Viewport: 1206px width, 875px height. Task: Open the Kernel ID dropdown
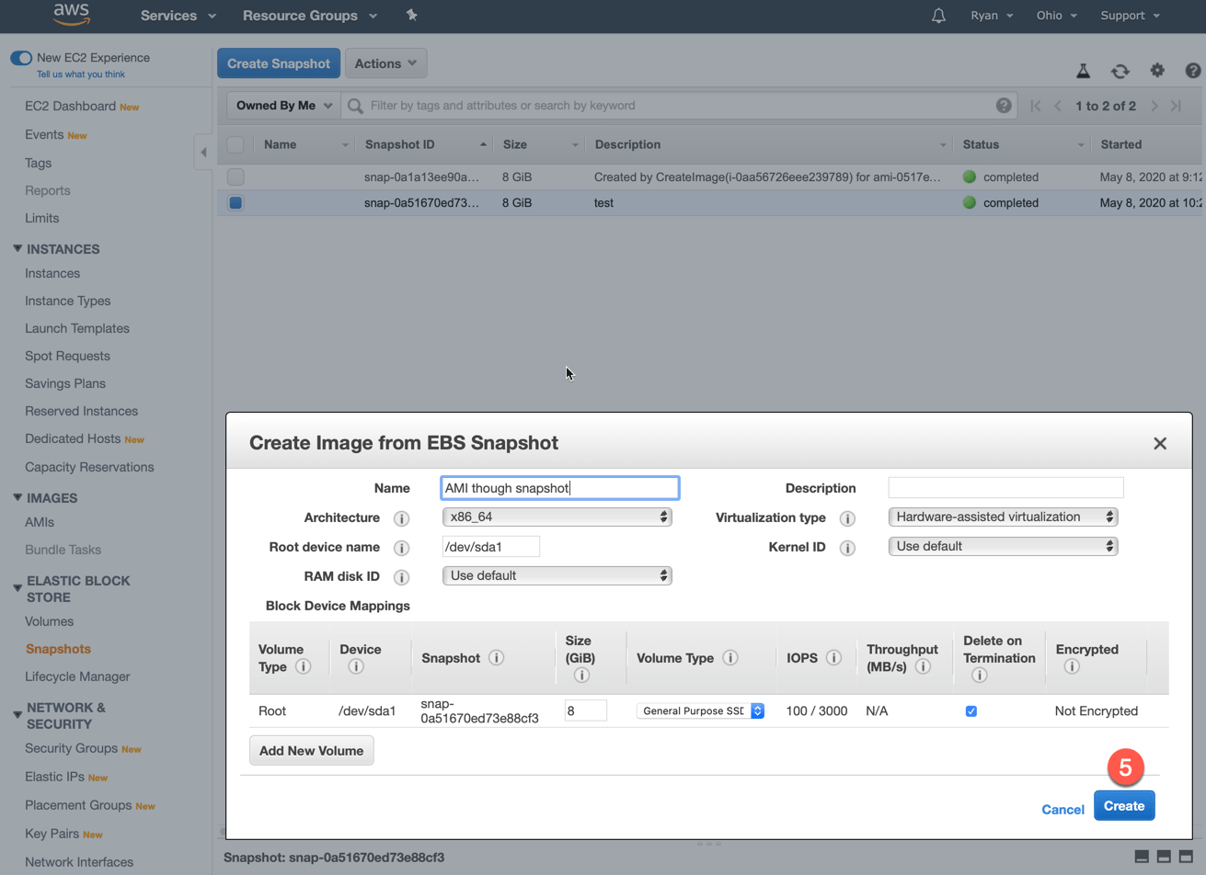pyautogui.click(x=1003, y=547)
